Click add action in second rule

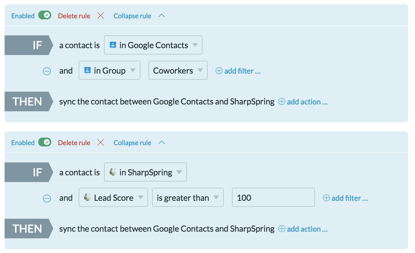click(303, 229)
